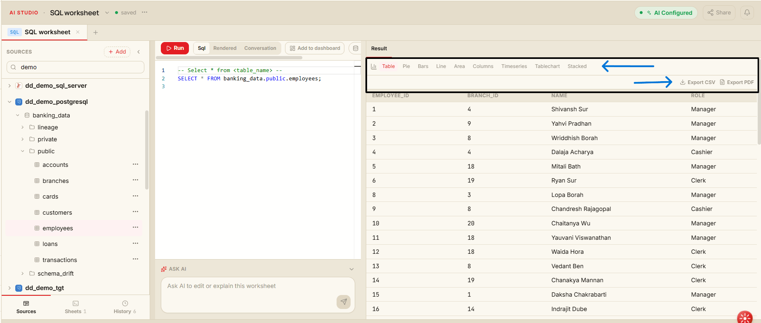This screenshot has height=323, width=761.
Task: Open the worksheet more options ellipsis
Action: pyautogui.click(x=144, y=12)
